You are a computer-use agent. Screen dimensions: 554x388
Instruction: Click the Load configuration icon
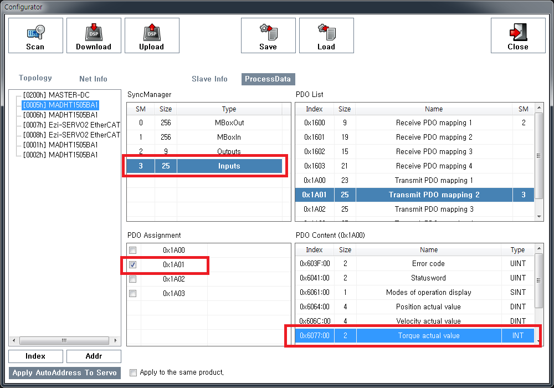tap(326, 32)
